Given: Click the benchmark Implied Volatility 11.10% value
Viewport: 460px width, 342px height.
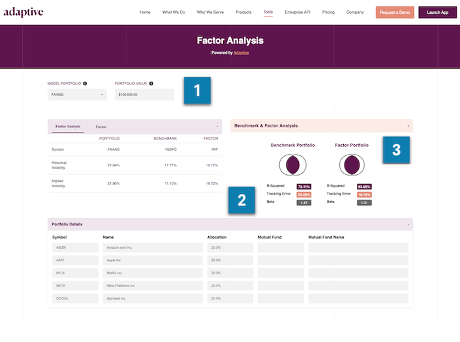Looking at the screenshot, I should [x=170, y=183].
